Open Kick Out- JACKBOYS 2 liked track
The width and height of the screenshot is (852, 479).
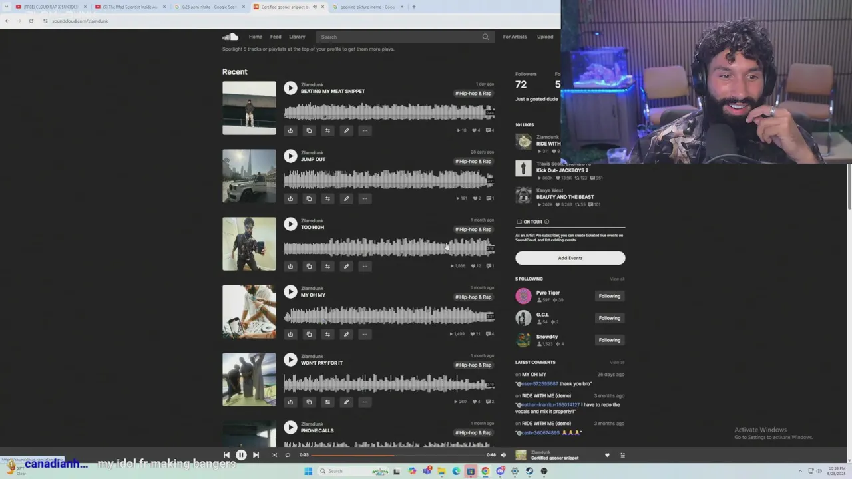pos(553,170)
